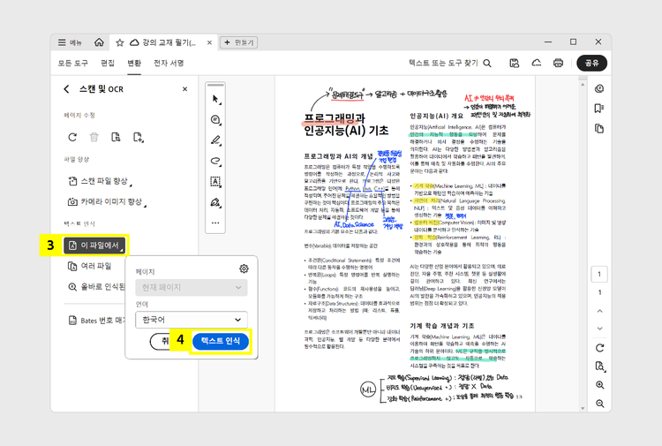This screenshot has width=662, height=446.
Task: Go to previous page with up chevron
Action: click(x=599, y=311)
